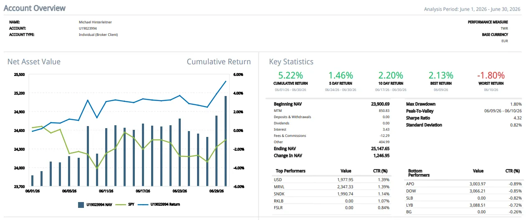531x220 pixels.
Task: Click the 1.46% 5 day return figure
Action: coord(341,75)
